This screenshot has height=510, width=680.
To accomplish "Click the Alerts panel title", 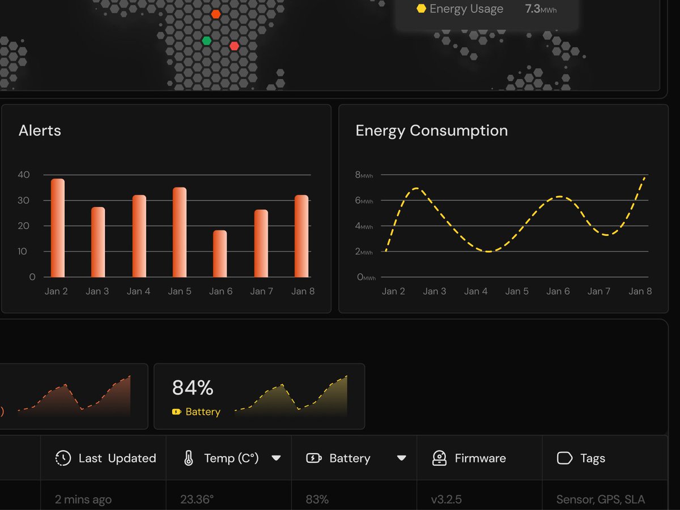I will coord(40,130).
